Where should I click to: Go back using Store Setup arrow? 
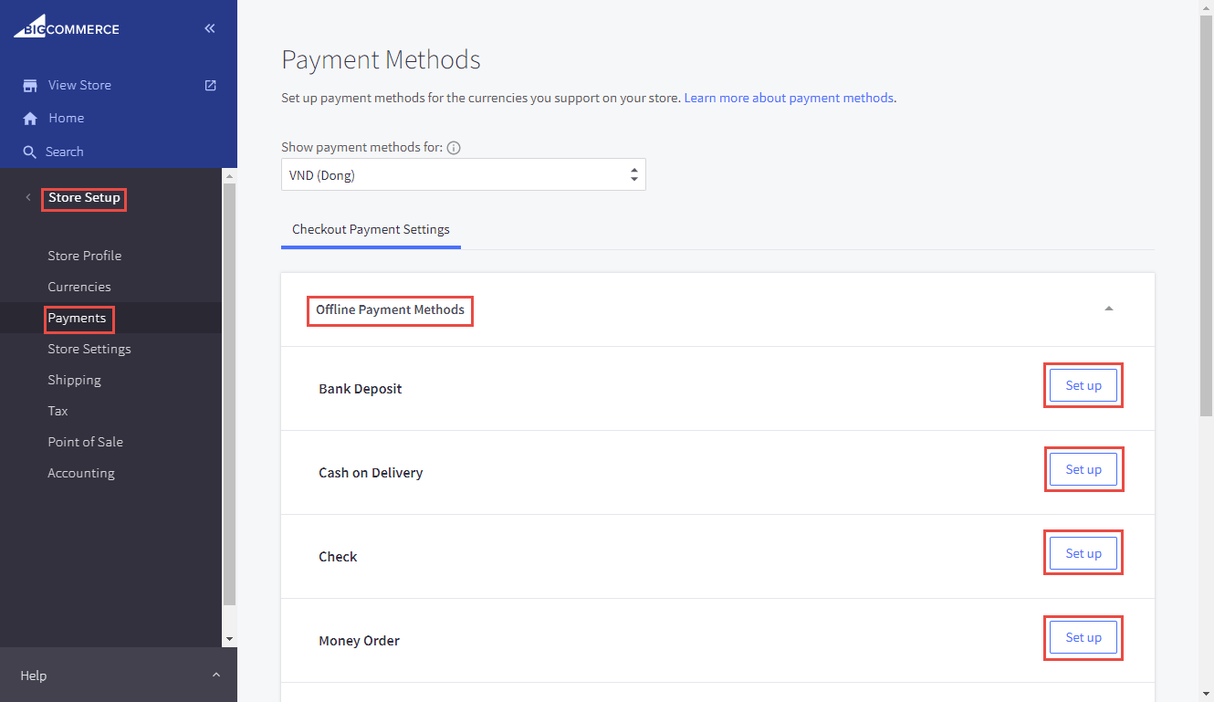pyautogui.click(x=28, y=198)
